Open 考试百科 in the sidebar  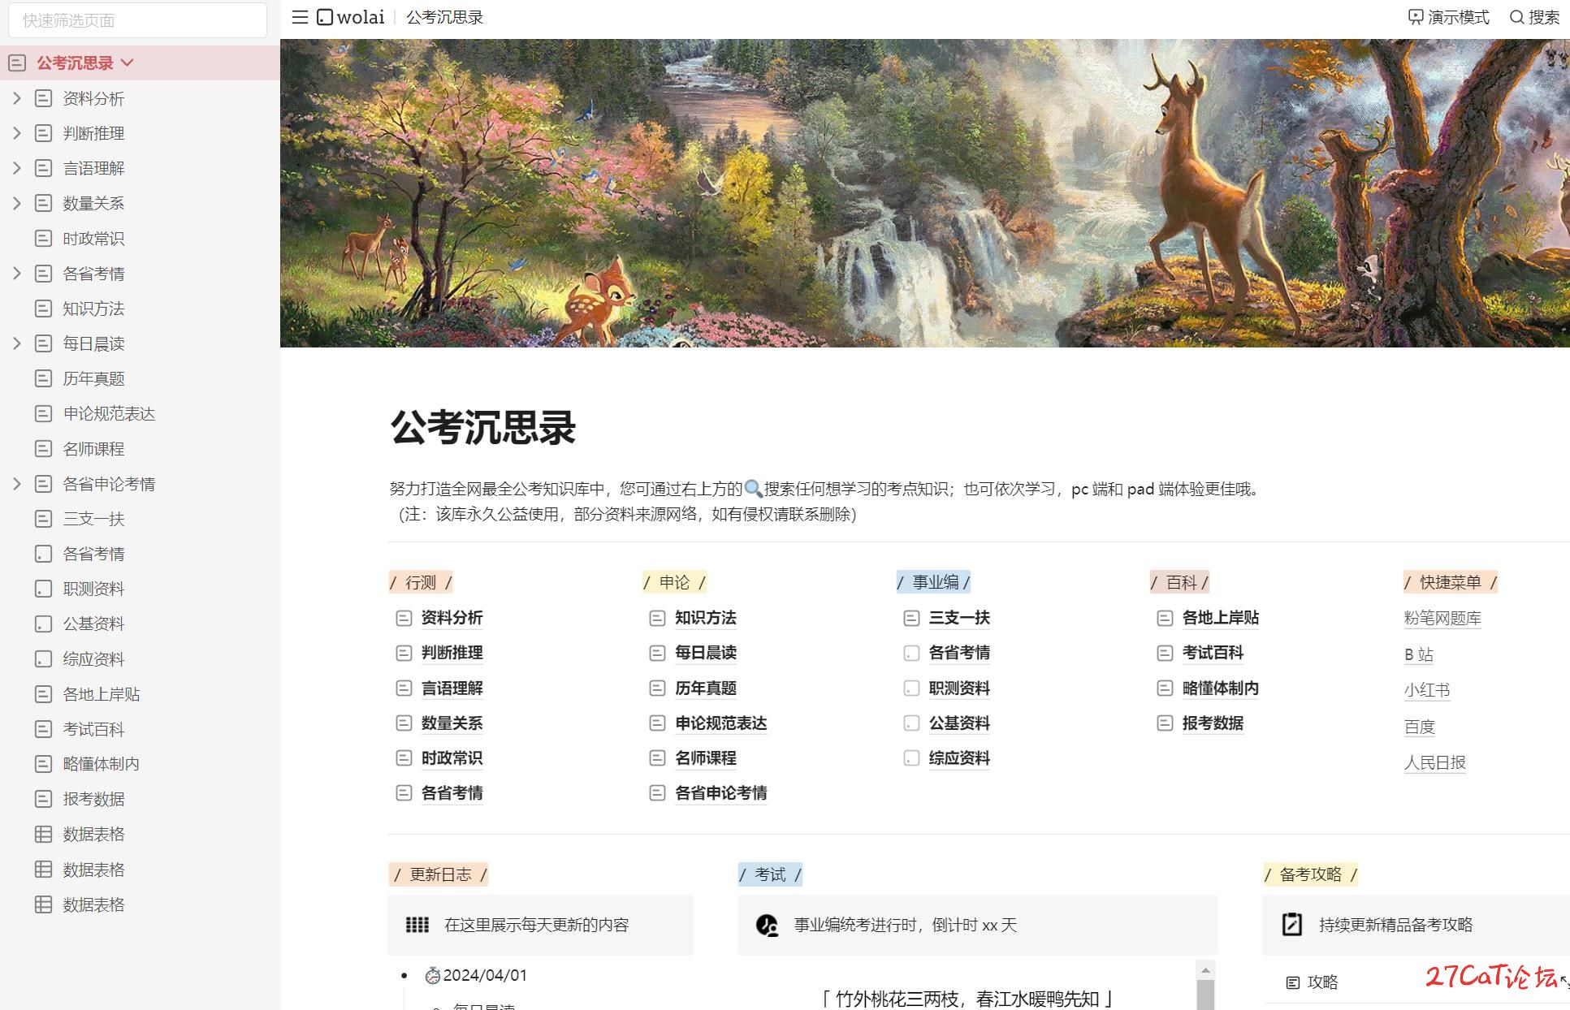[x=94, y=729]
